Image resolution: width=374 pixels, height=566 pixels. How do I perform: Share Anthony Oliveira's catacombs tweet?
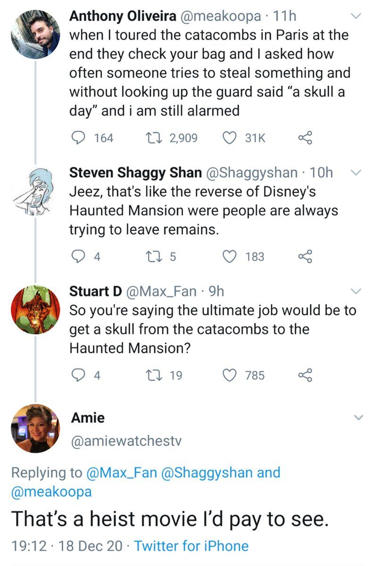click(306, 138)
